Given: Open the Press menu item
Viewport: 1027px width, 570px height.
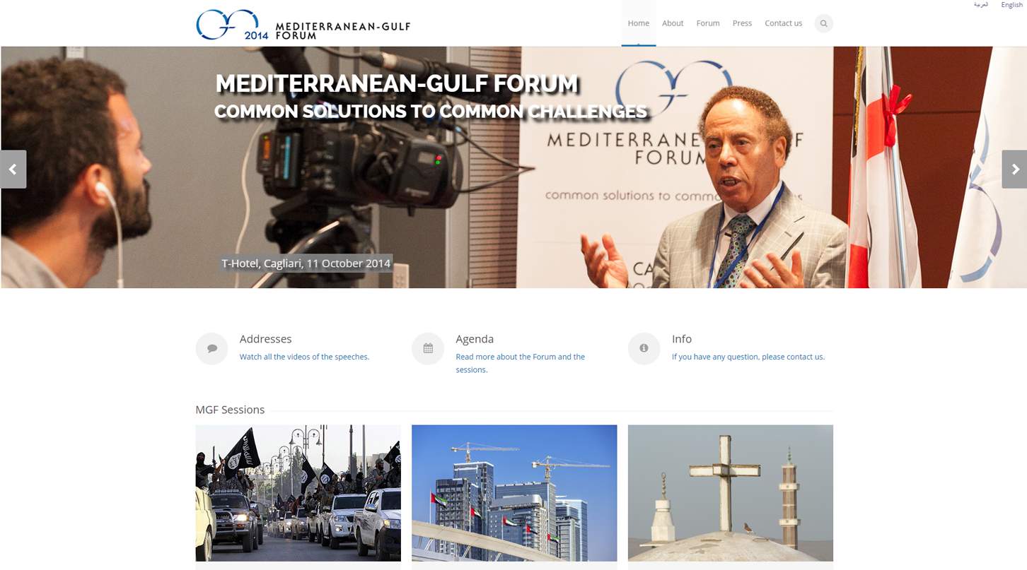Looking at the screenshot, I should (x=742, y=23).
